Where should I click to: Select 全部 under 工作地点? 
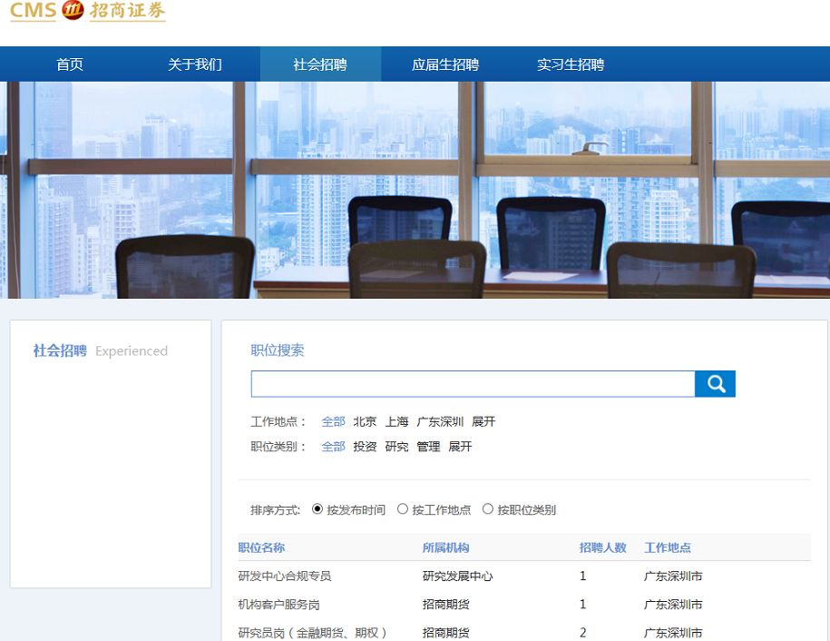tap(334, 421)
